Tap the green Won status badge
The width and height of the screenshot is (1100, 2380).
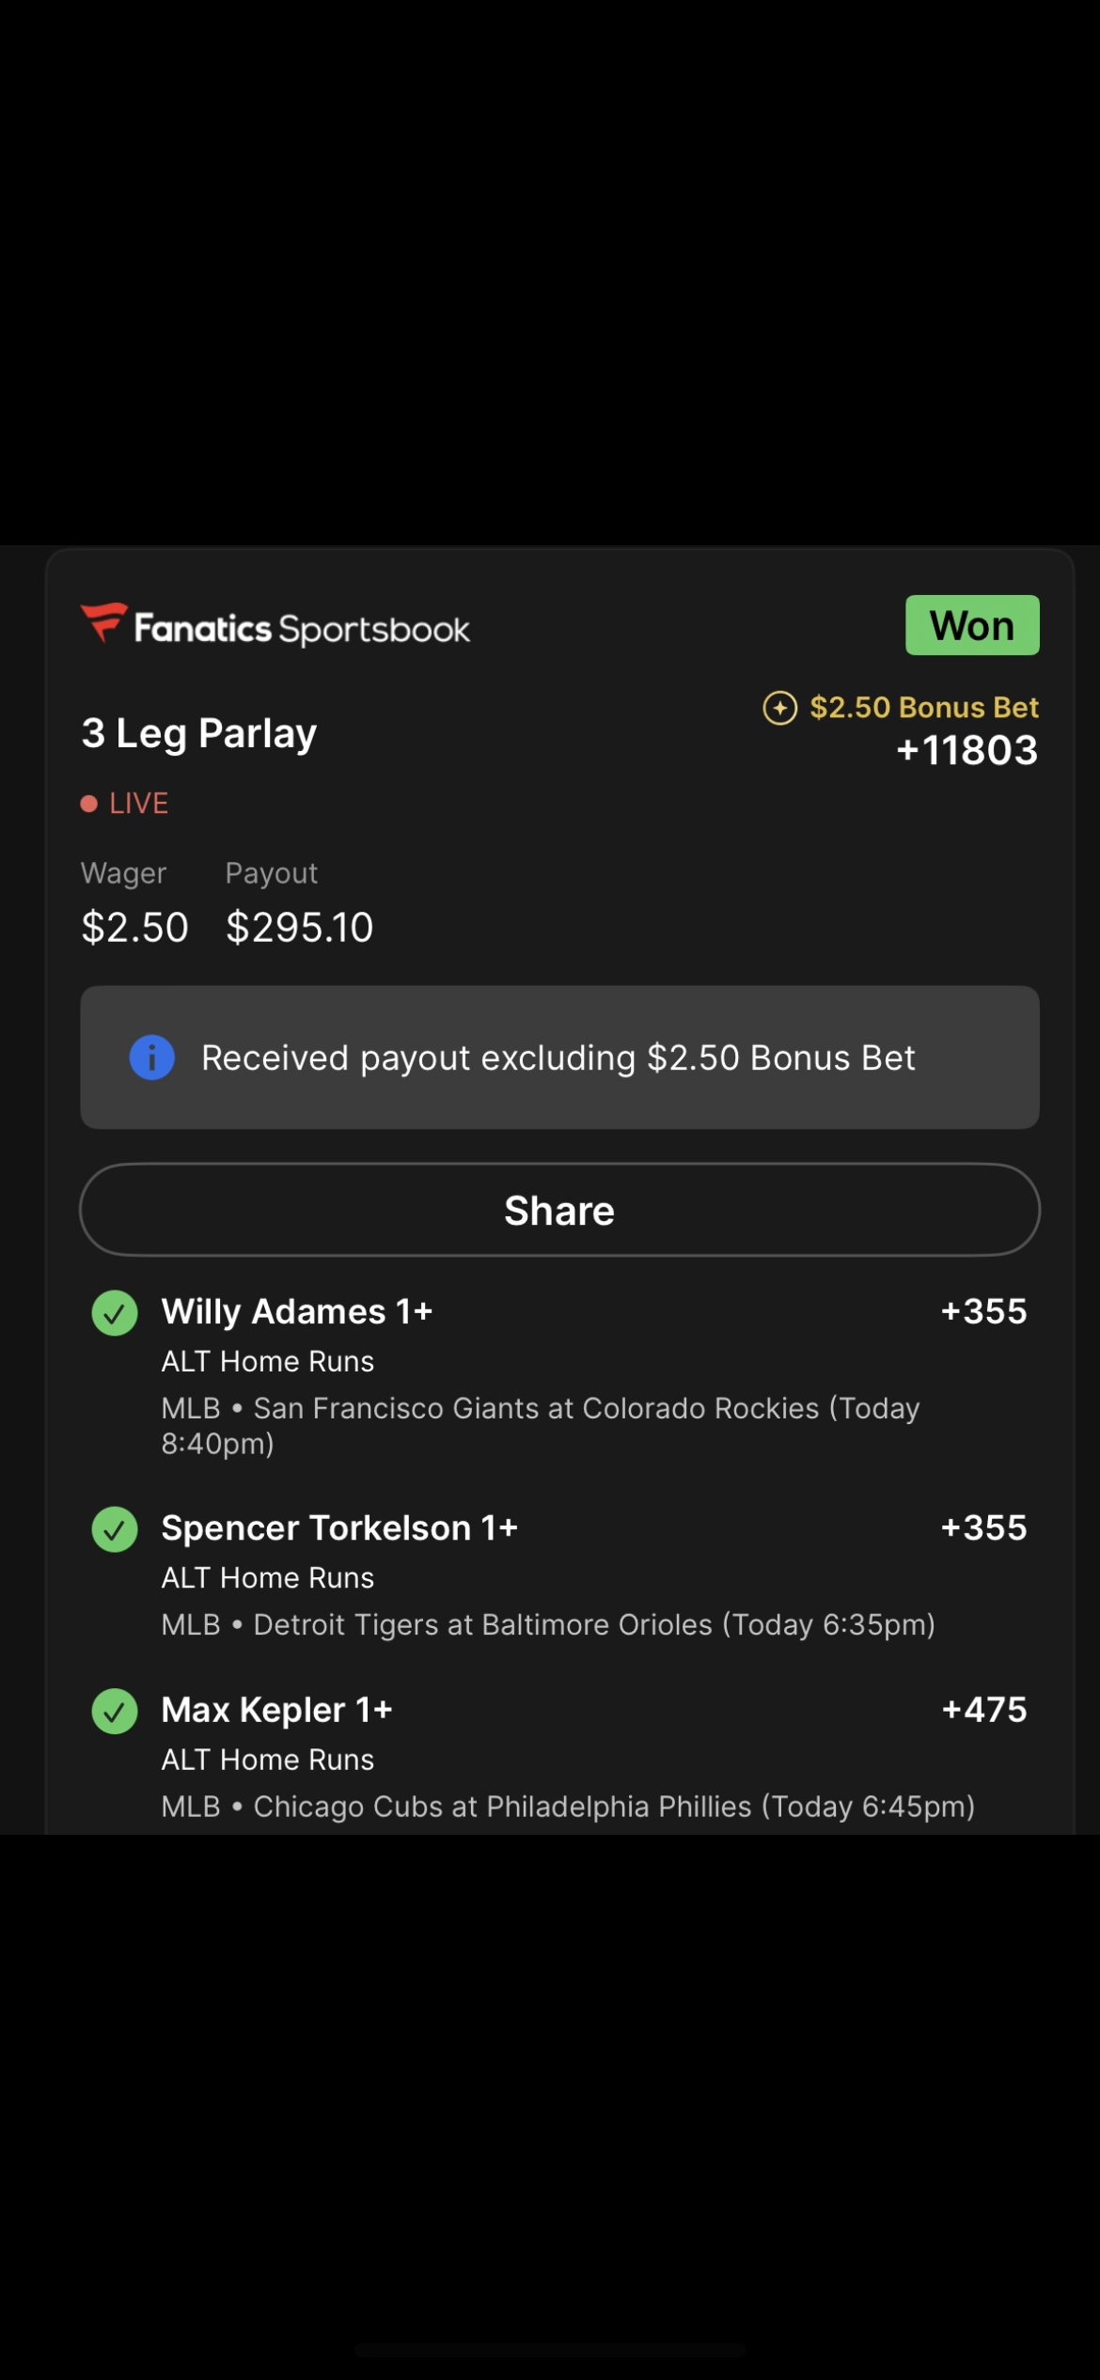(x=972, y=625)
